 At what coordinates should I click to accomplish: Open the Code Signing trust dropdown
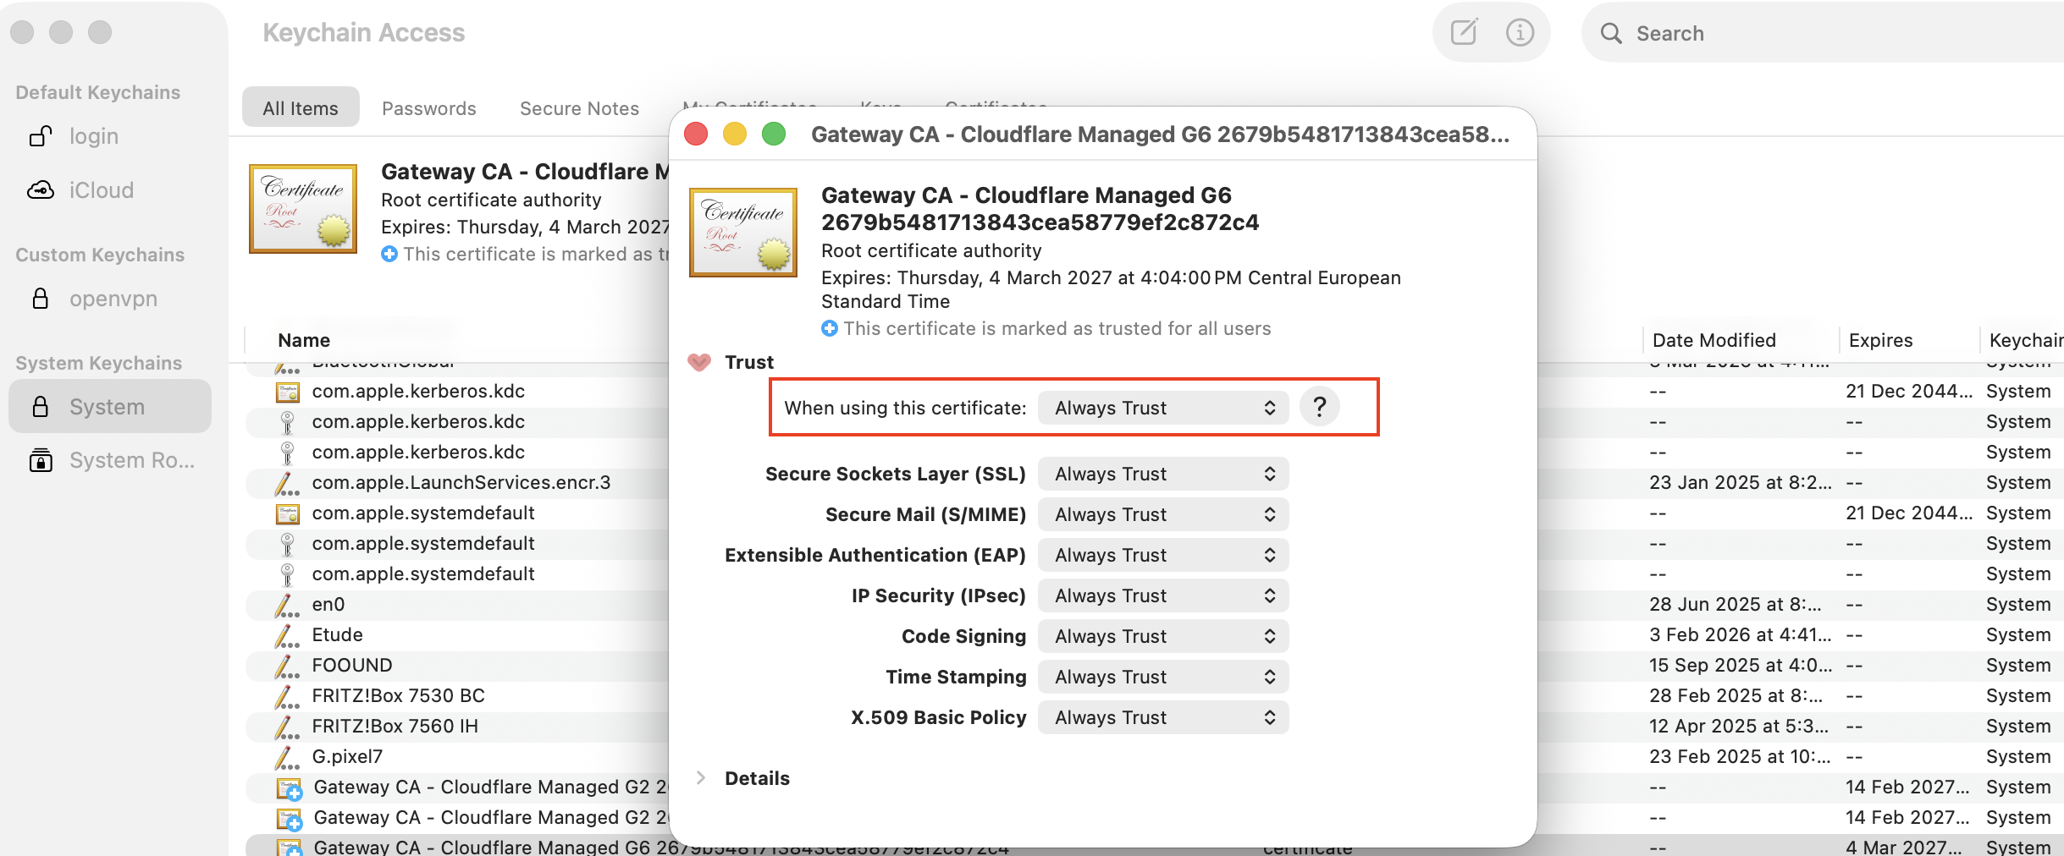click(1162, 635)
